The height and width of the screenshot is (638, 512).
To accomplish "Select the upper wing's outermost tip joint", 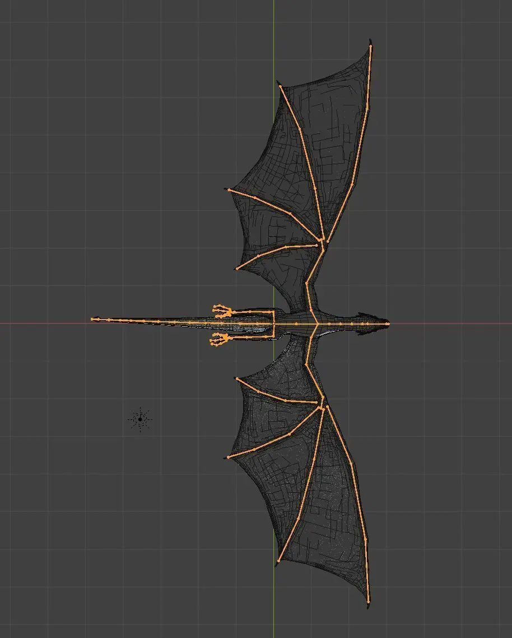I will [370, 45].
